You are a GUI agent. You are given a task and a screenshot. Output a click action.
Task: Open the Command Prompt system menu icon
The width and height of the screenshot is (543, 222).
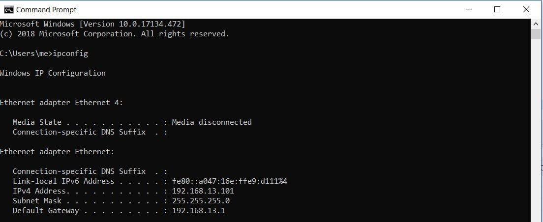click(x=8, y=9)
